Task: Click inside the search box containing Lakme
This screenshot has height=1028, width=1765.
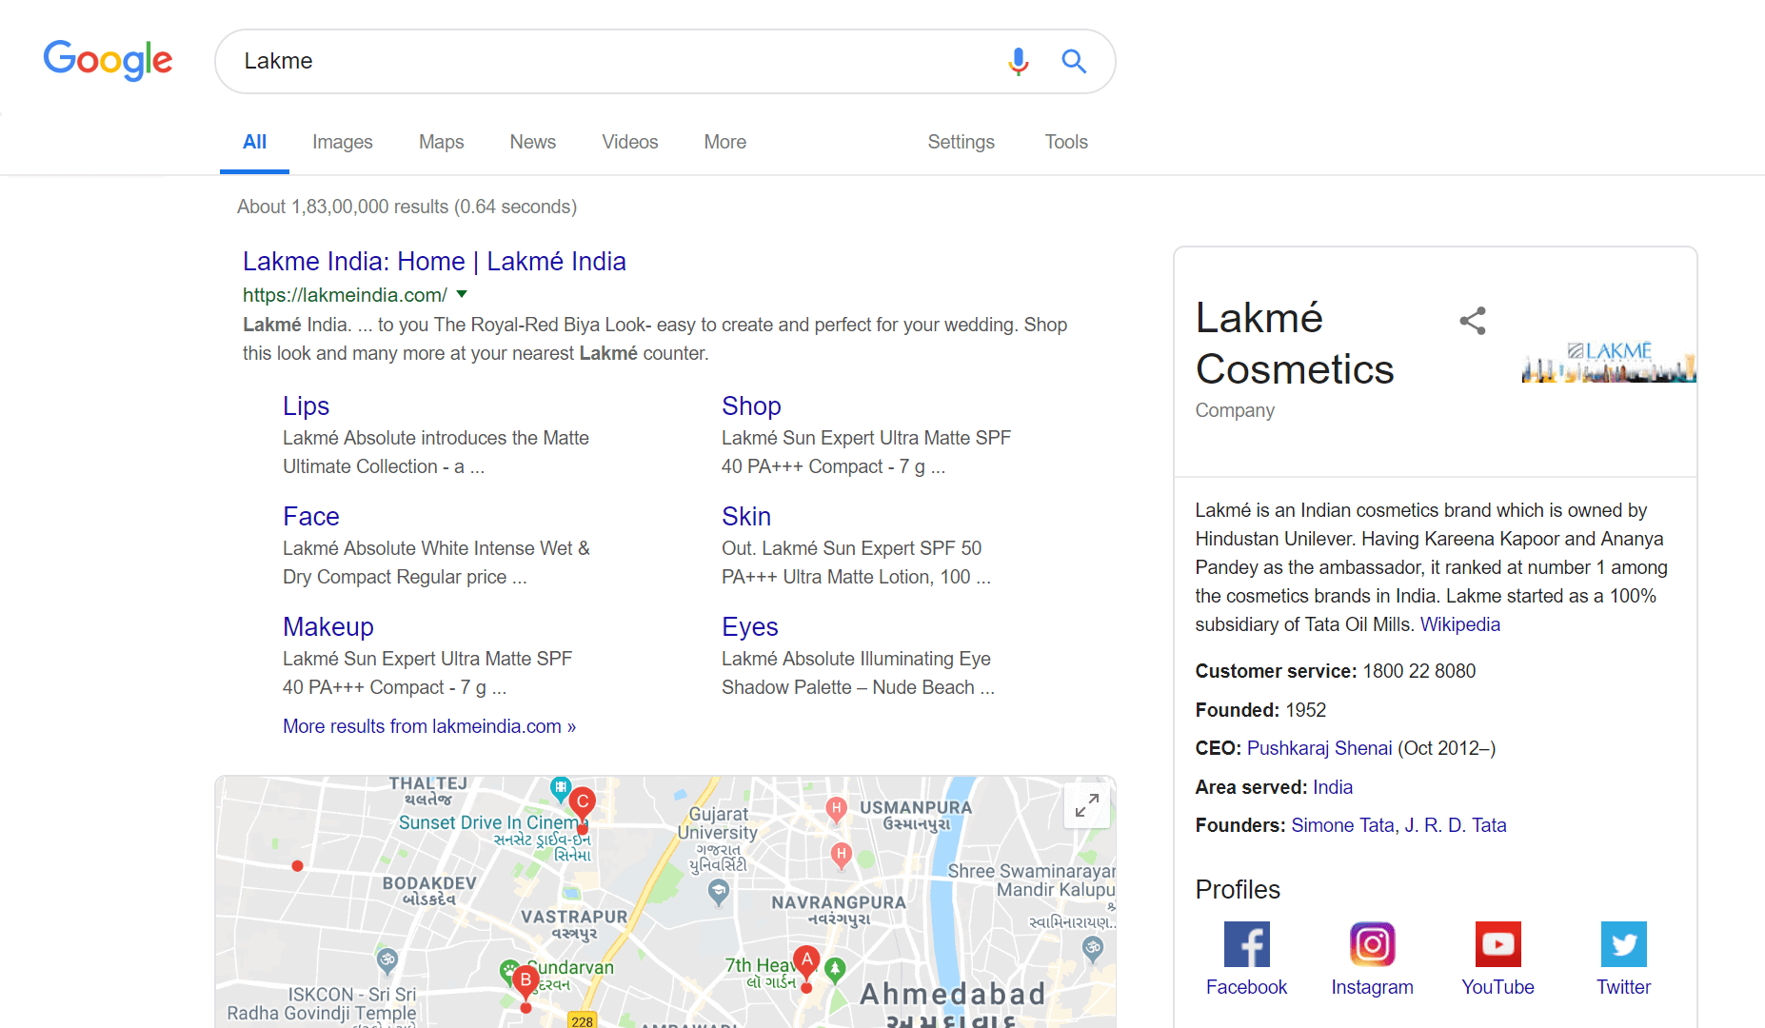Action: 609,61
